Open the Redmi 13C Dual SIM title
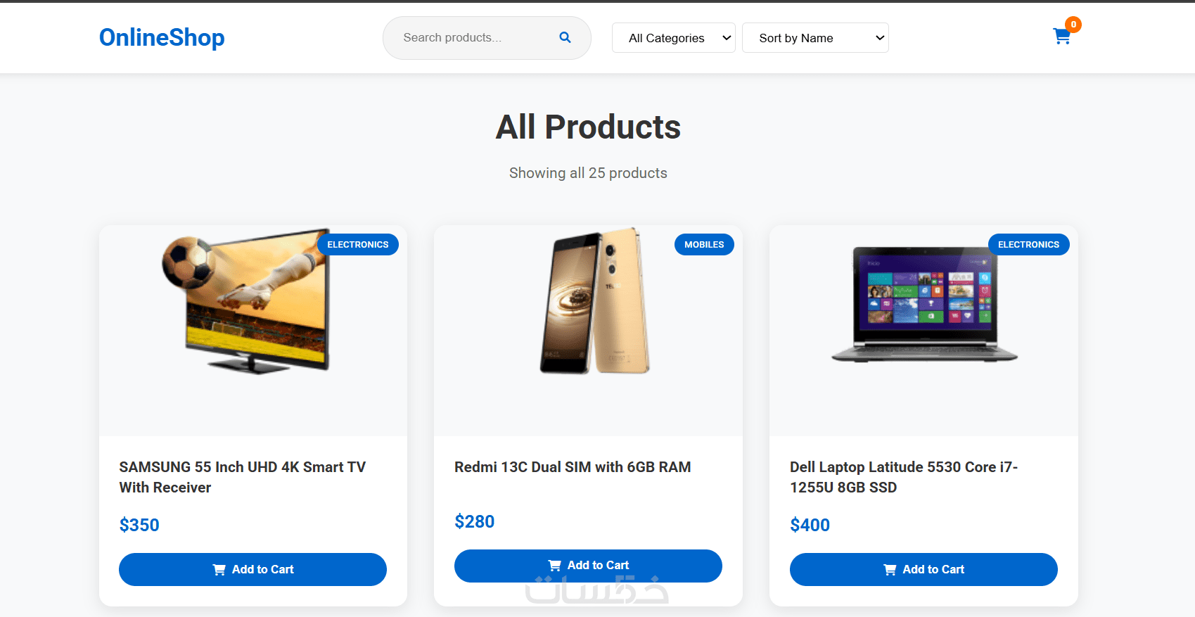 tap(573, 467)
